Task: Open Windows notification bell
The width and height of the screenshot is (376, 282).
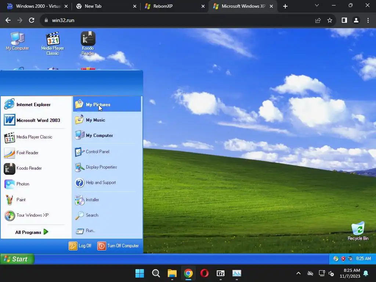Action: 366,273
